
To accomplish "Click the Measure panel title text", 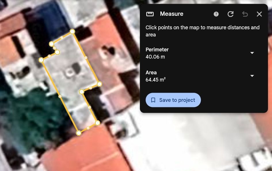I will tap(172, 14).
